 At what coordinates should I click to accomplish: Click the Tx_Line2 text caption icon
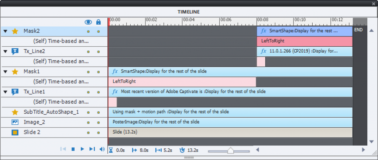click(15, 51)
